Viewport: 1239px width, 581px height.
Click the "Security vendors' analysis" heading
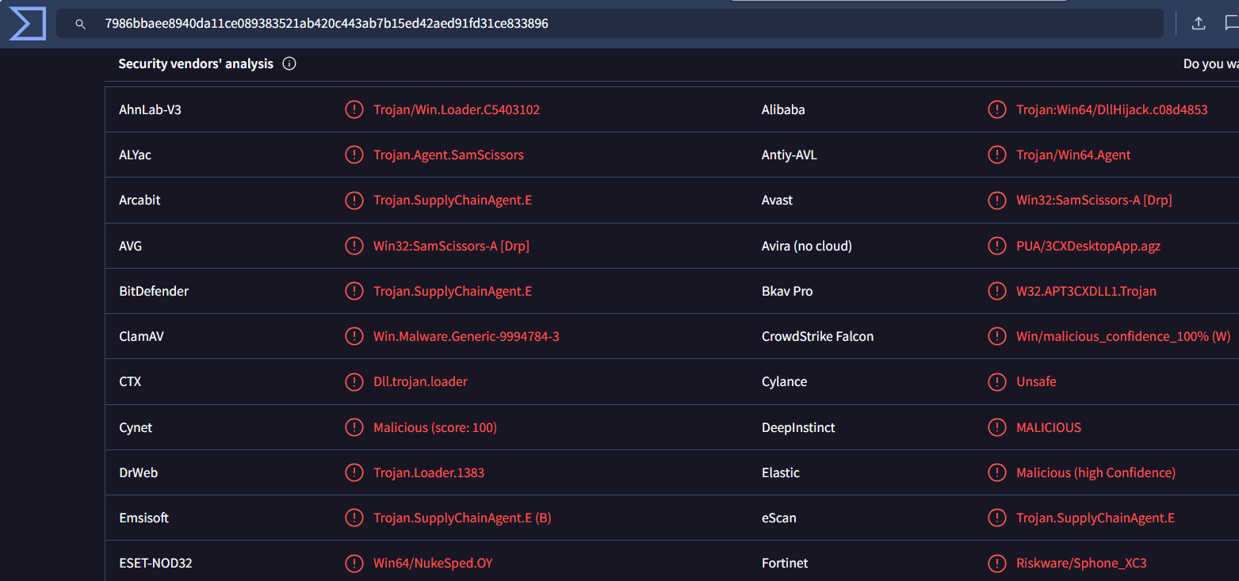pyautogui.click(x=196, y=64)
